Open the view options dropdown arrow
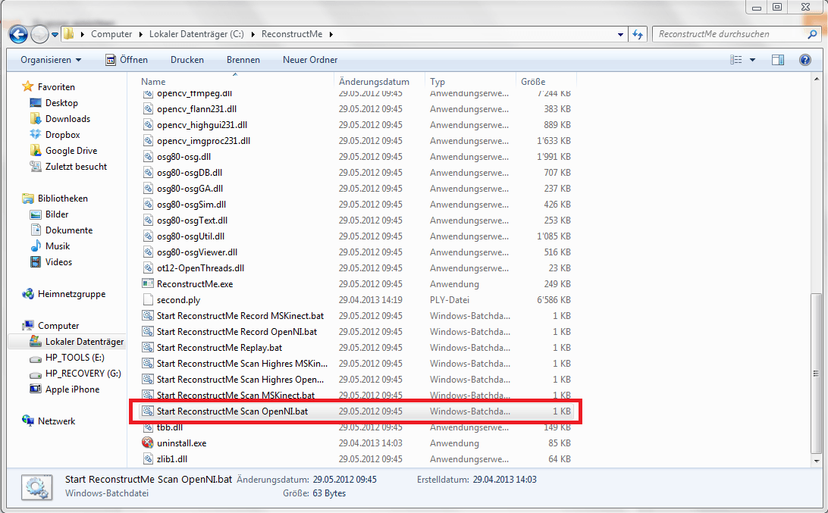 [x=752, y=60]
